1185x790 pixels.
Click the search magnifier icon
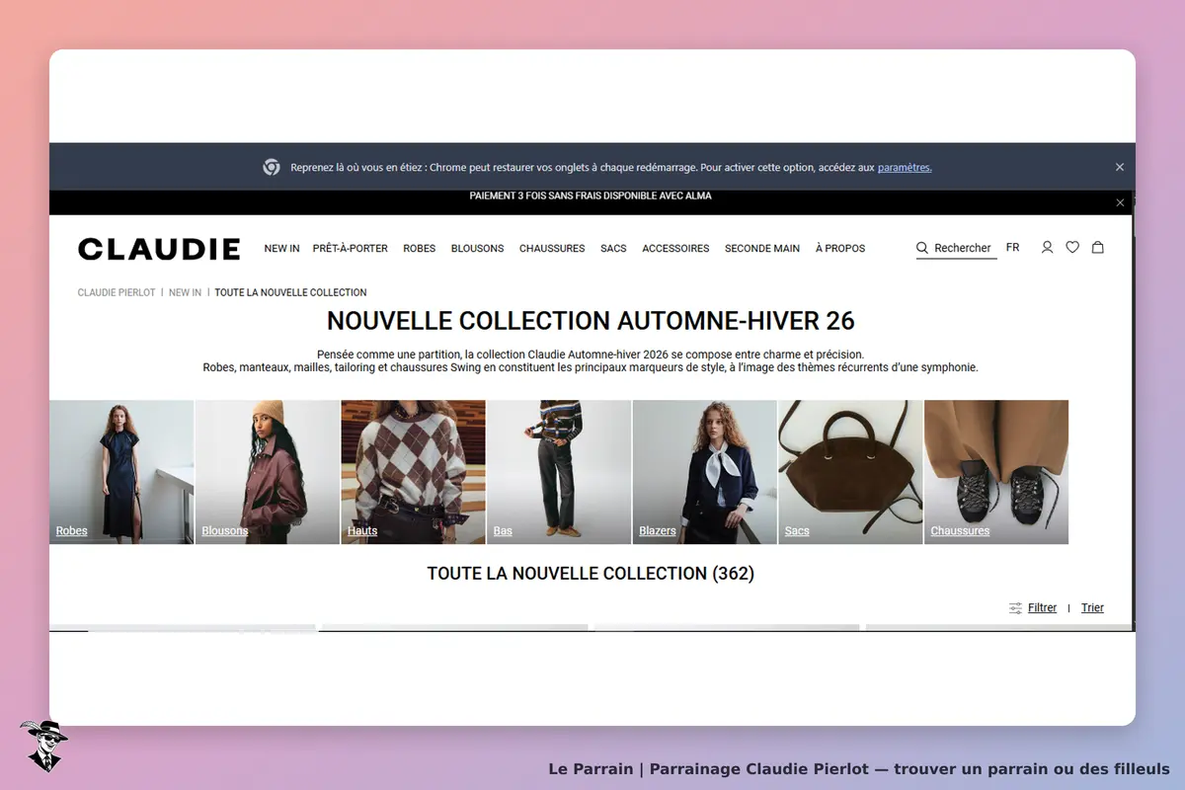click(922, 248)
